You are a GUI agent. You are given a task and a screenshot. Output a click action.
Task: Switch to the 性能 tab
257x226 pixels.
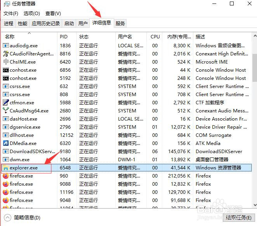(23, 23)
